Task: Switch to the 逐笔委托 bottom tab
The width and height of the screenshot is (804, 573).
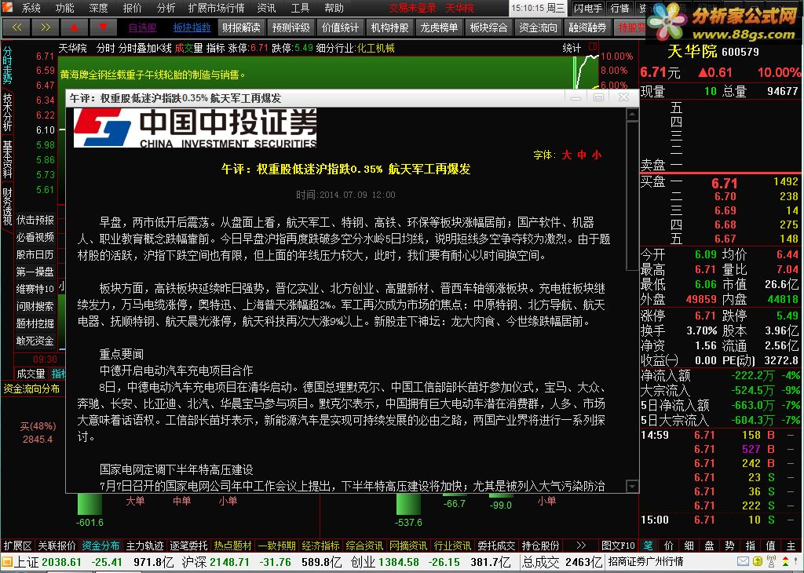Action: (x=188, y=546)
